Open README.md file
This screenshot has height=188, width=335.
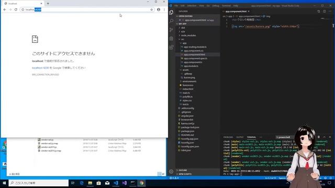click(187, 135)
